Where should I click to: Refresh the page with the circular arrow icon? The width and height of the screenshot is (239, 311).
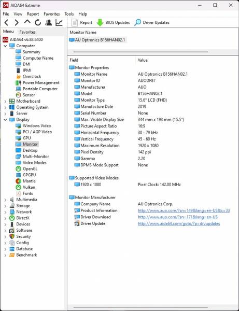tap(38, 23)
